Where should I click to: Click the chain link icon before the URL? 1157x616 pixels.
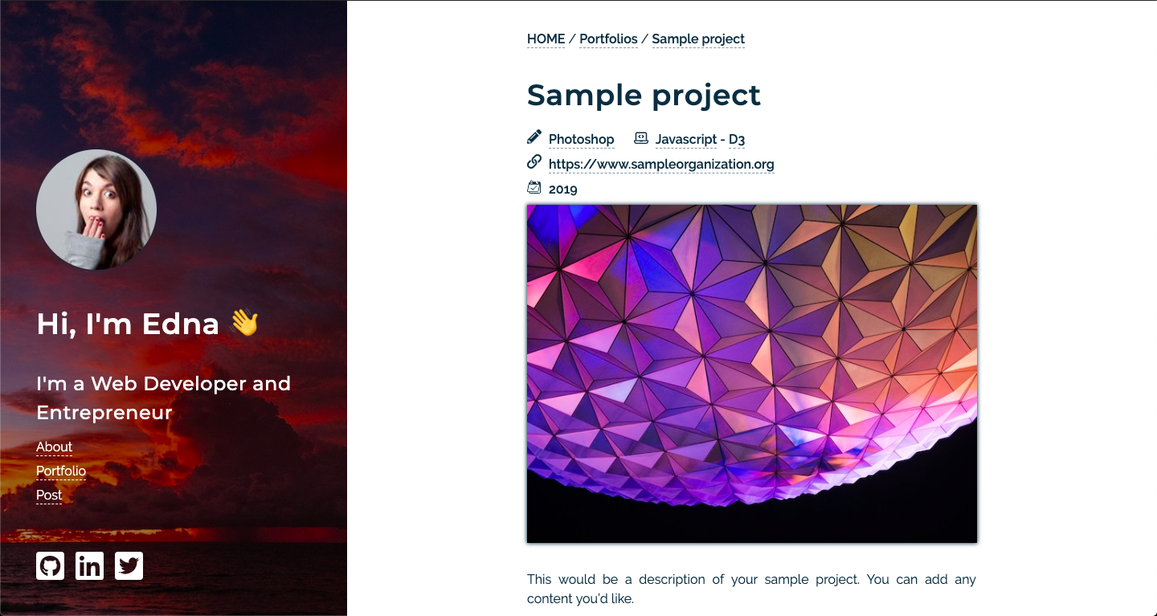click(534, 161)
